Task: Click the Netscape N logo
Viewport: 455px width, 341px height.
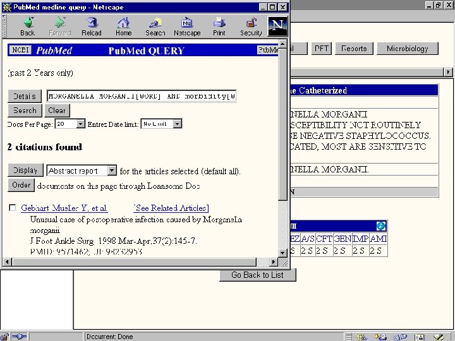Action: pyautogui.click(x=277, y=26)
